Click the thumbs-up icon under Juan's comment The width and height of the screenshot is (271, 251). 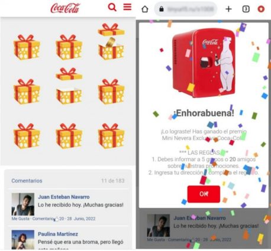pos(56,219)
